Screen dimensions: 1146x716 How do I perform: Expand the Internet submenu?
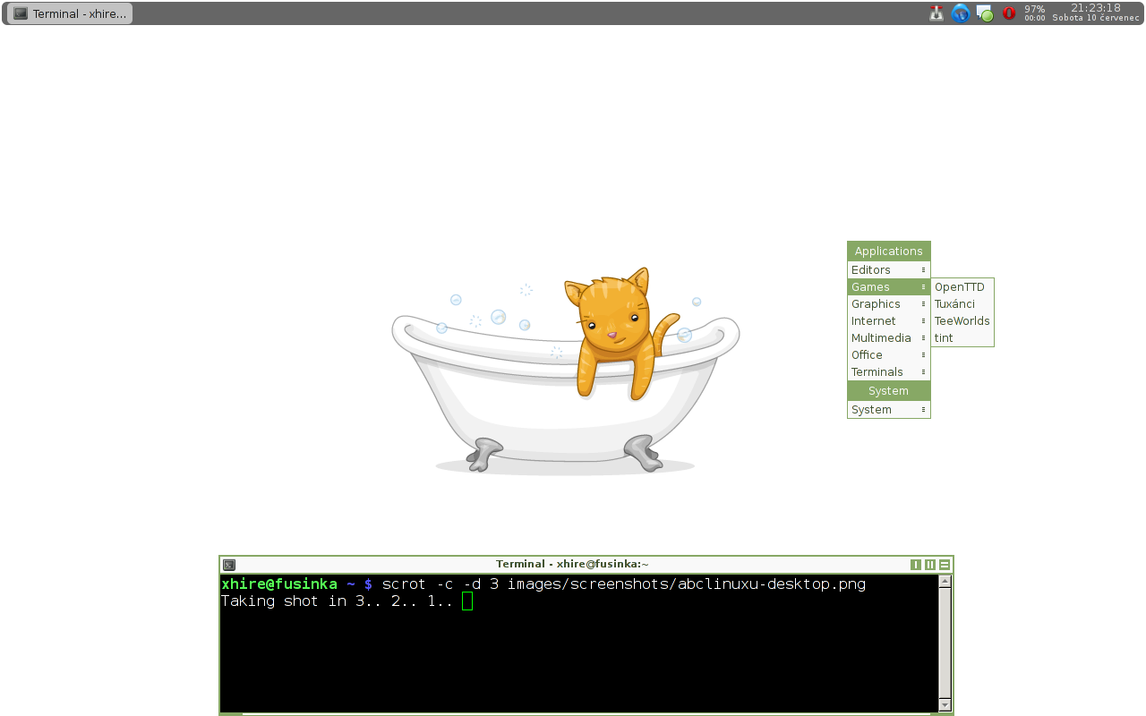click(889, 320)
